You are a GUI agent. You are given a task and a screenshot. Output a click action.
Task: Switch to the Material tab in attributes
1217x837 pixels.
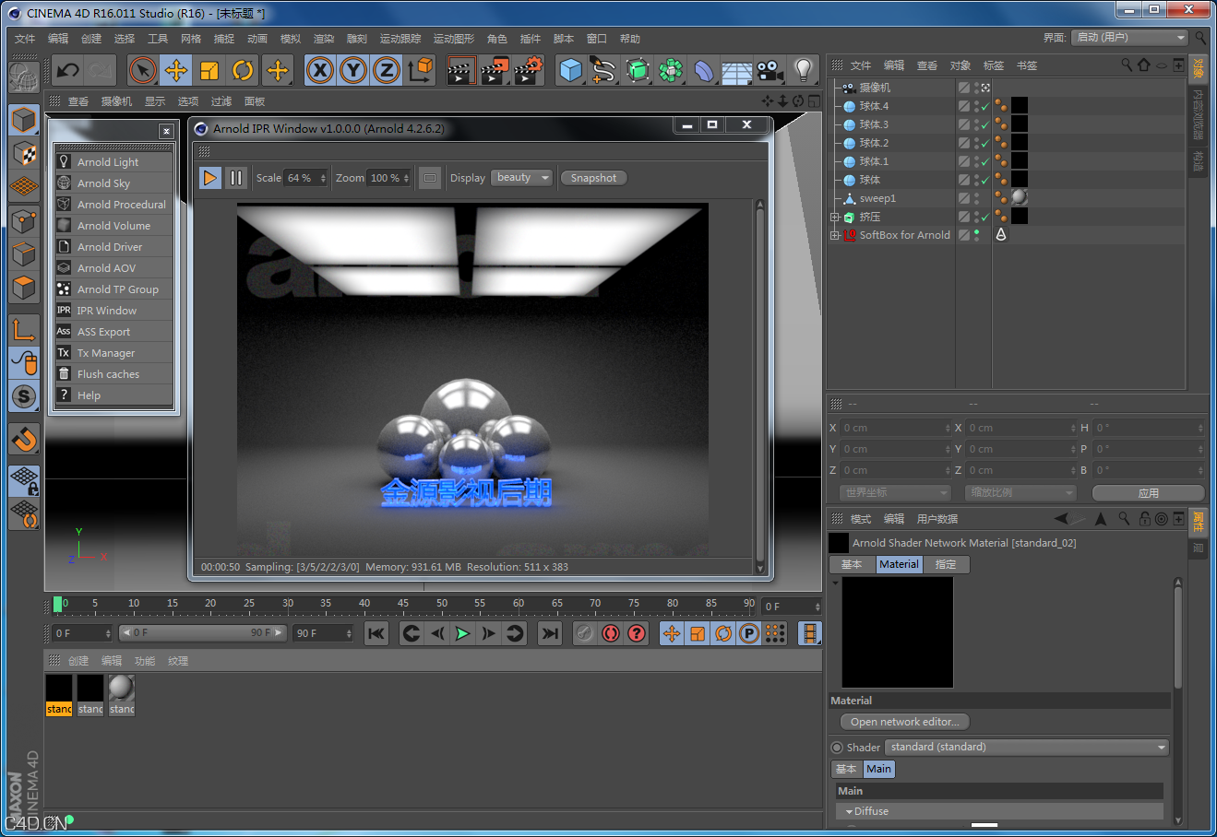point(898,563)
